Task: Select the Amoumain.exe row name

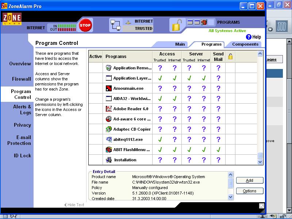Action: [128, 88]
